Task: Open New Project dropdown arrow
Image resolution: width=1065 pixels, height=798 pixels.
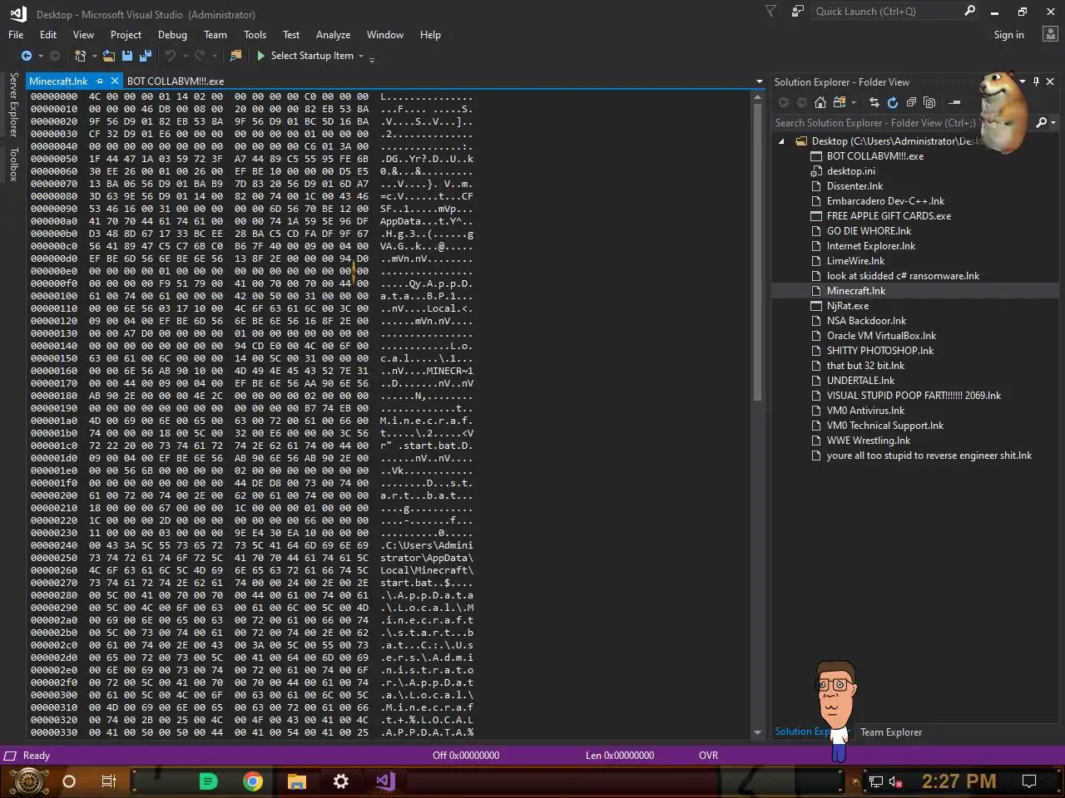Action: (x=94, y=56)
